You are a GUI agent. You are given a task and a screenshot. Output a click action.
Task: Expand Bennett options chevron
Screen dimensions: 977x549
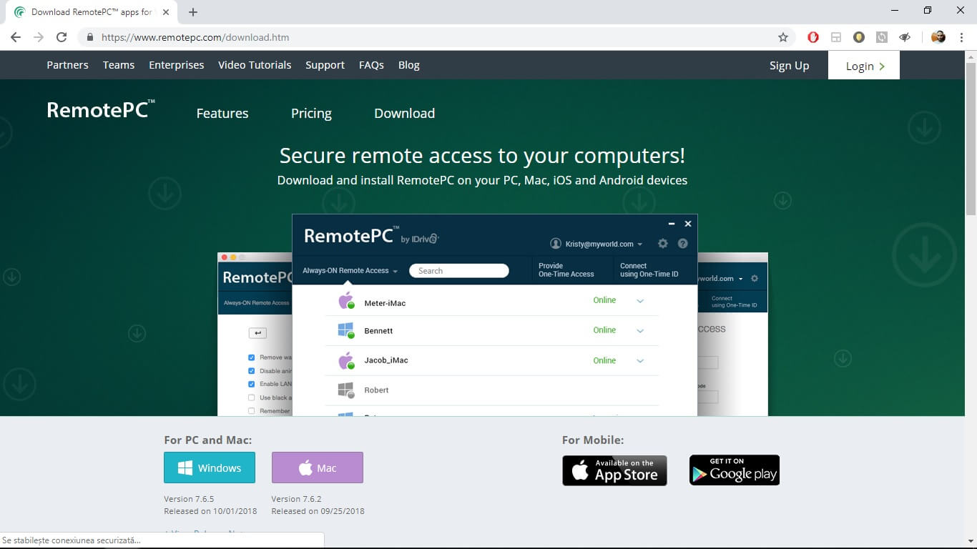click(640, 331)
